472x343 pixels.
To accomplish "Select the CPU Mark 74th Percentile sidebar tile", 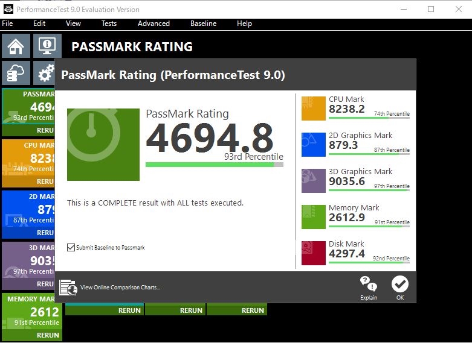I will [x=28, y=157].
